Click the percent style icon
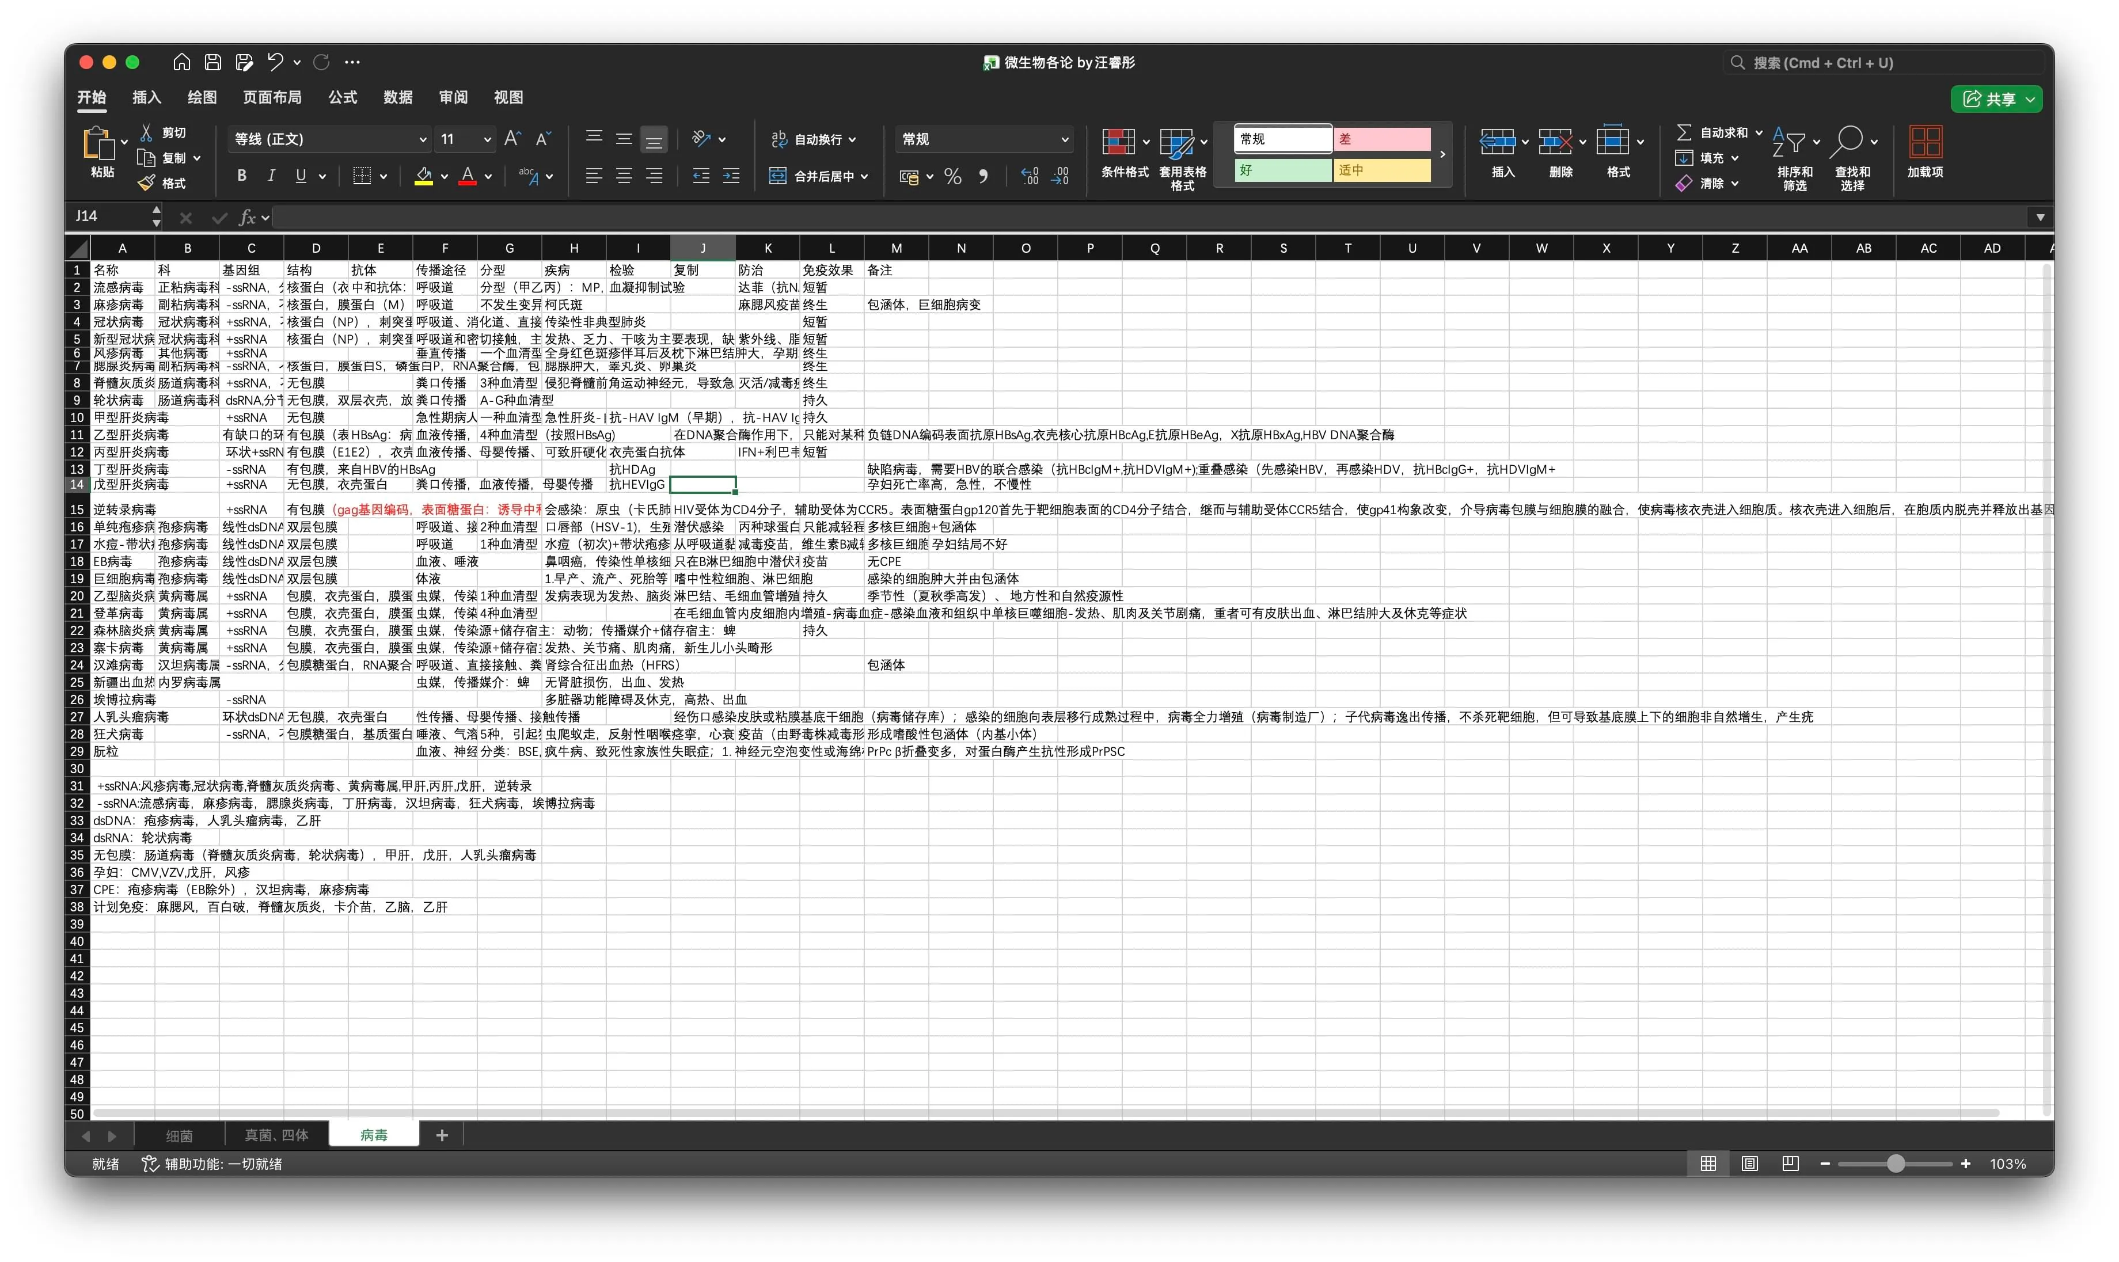Image resolution: width=2119 pixels, height=1262 pixels. click(952, 177)
